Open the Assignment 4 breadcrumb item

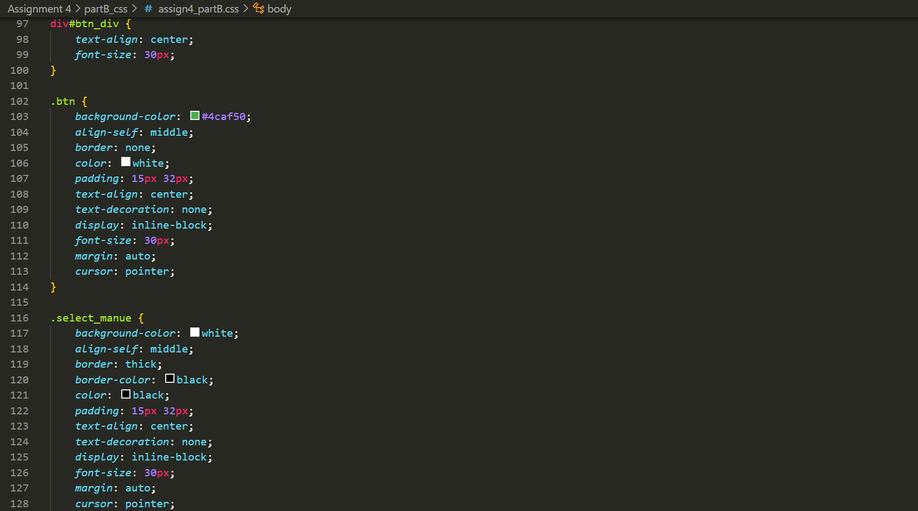click(39, 9)
